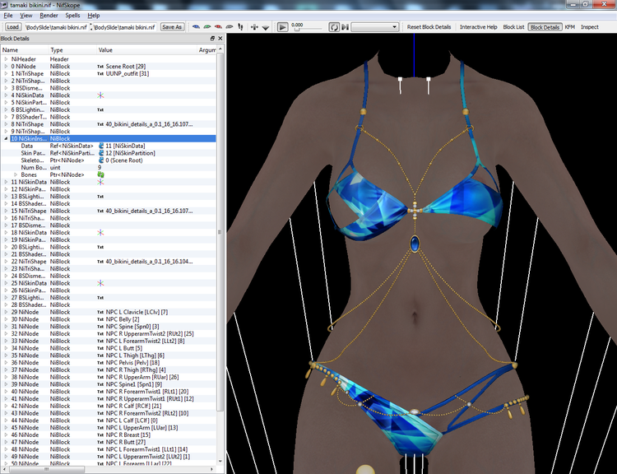Click the load file path field
This screenshot has width=617, height=474.
click(56, 27)
